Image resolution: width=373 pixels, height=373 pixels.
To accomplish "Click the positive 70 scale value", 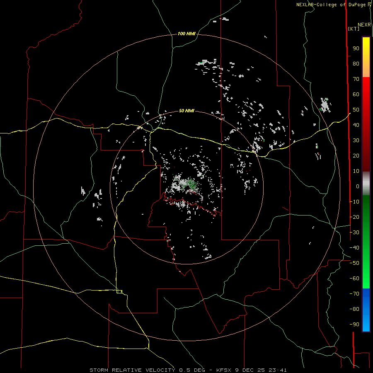I will [x=356, y=79].
